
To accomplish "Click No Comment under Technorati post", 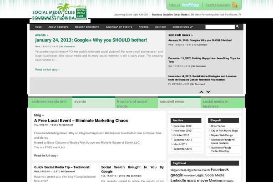I will click(x=68, y=172).
